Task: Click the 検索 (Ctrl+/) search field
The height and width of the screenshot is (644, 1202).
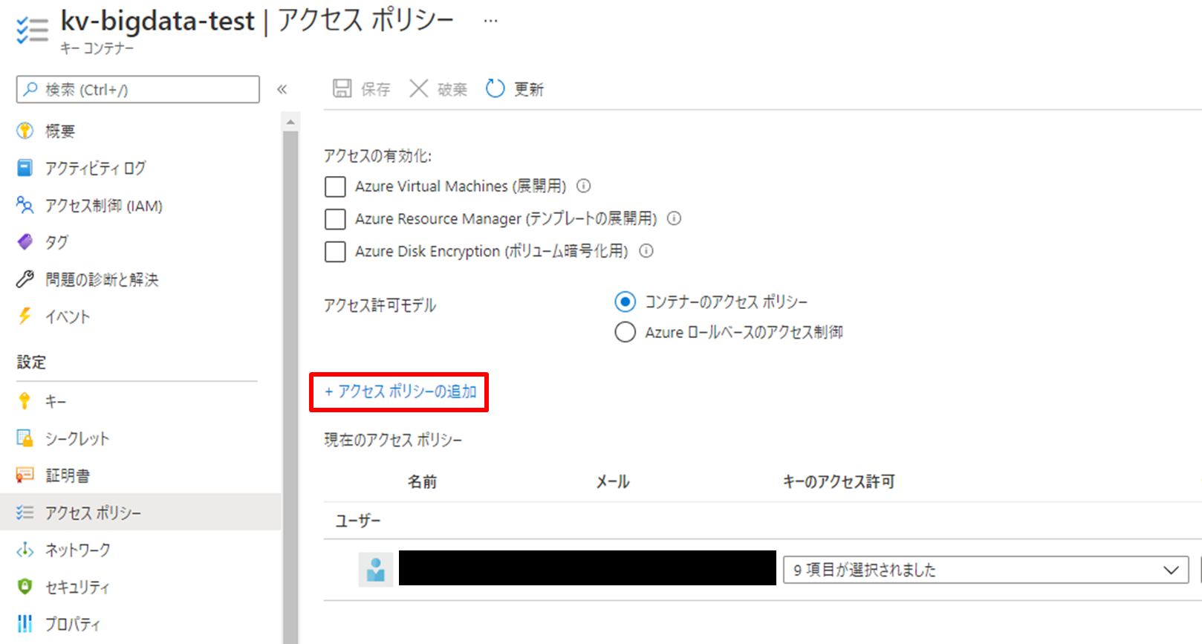Action: coord(138,89)
